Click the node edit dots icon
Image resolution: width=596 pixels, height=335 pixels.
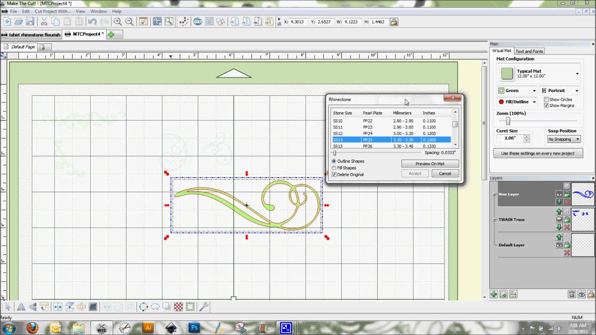tap(183, 21)
